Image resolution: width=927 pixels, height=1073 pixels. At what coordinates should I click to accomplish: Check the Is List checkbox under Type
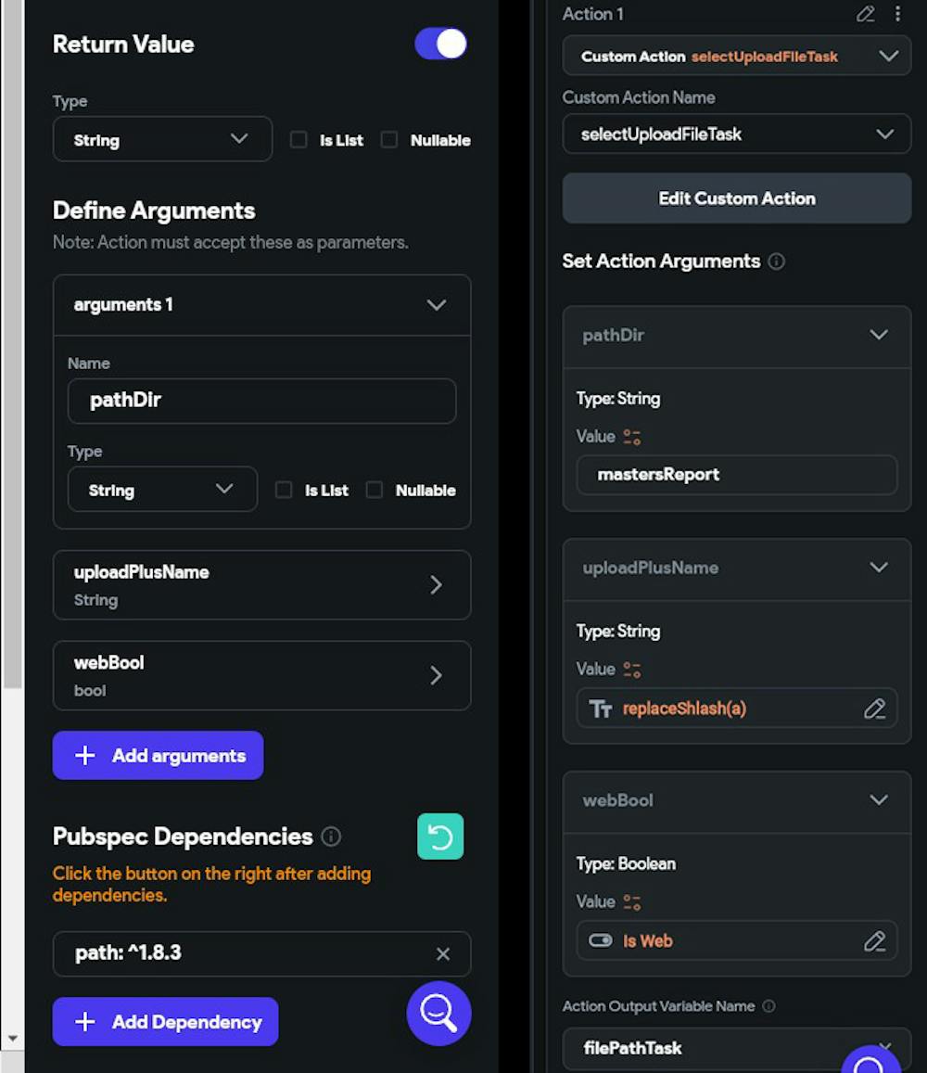point(298,140)
